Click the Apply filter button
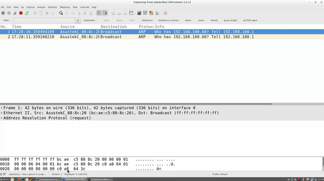This screenshot has width=324, height=181. [119, 20]
